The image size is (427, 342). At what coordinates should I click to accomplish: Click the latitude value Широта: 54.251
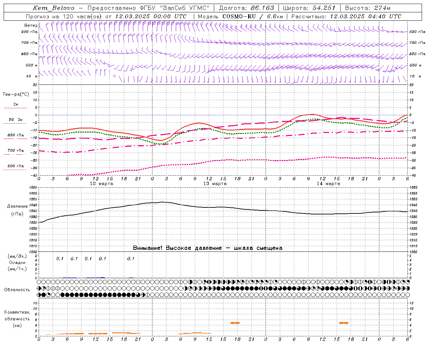coord(309,8)
